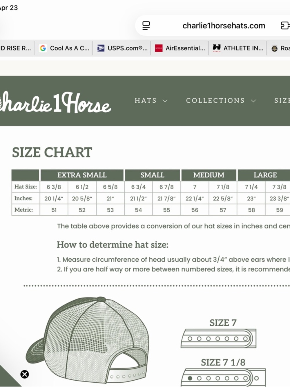
Task: Open the D RISE R... bookmark
Action: pos(15,48)
